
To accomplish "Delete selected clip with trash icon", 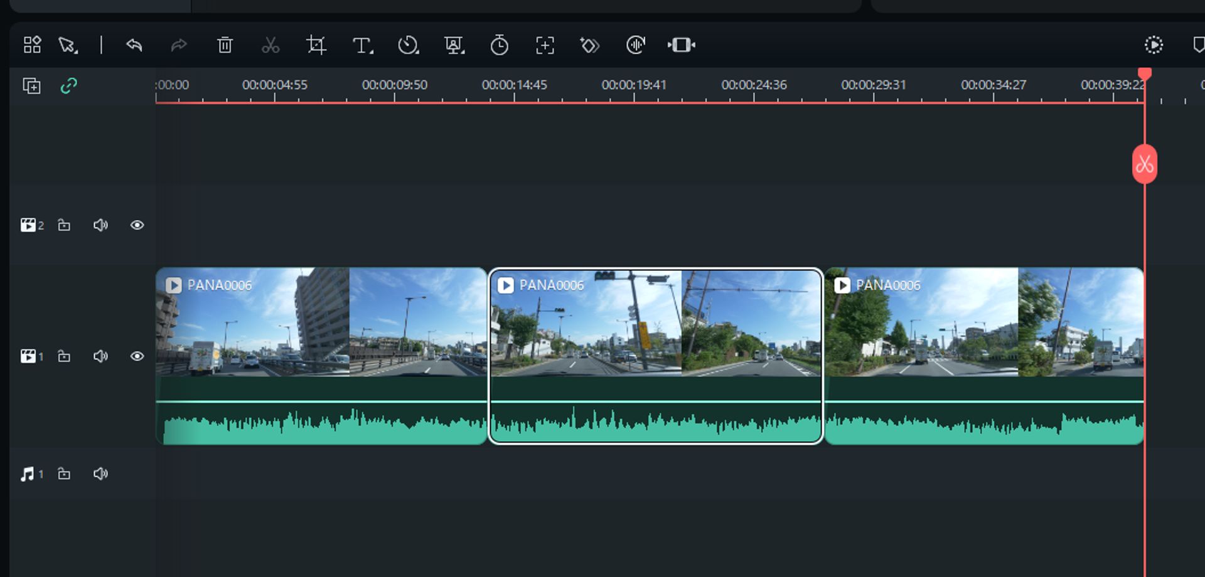I will (x=225, y=45).
